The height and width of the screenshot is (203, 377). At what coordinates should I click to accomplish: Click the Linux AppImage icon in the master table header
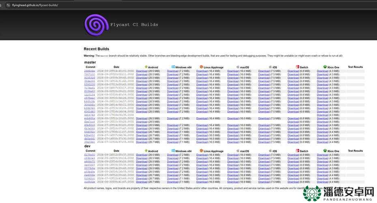(201, 67)
